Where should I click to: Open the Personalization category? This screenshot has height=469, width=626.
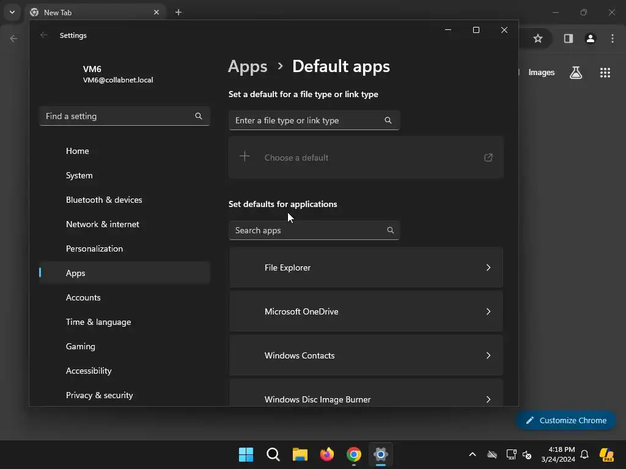click(x=125, y=249)
